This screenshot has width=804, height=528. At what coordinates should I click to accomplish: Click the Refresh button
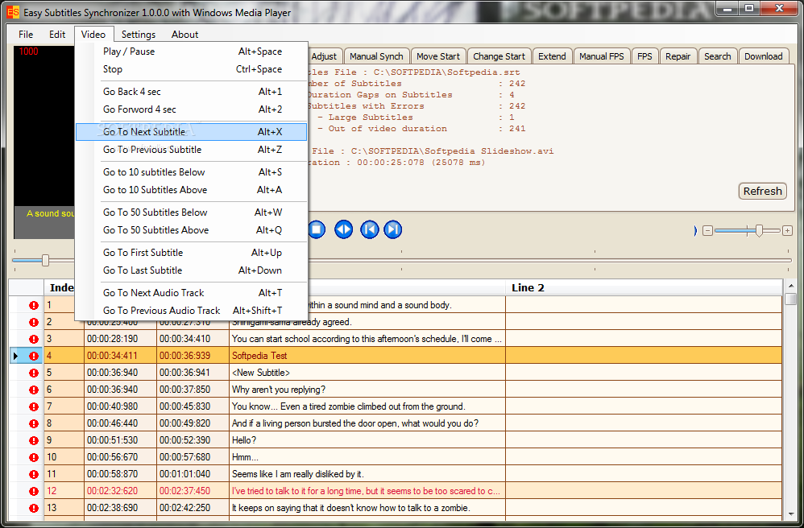pos(762,191)
